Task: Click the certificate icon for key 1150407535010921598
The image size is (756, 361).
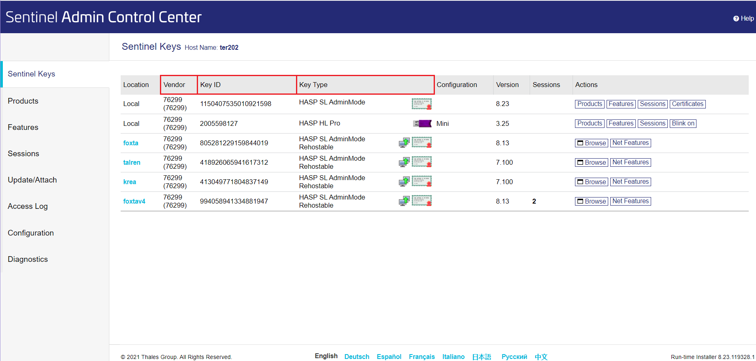Action: [422, 104]
